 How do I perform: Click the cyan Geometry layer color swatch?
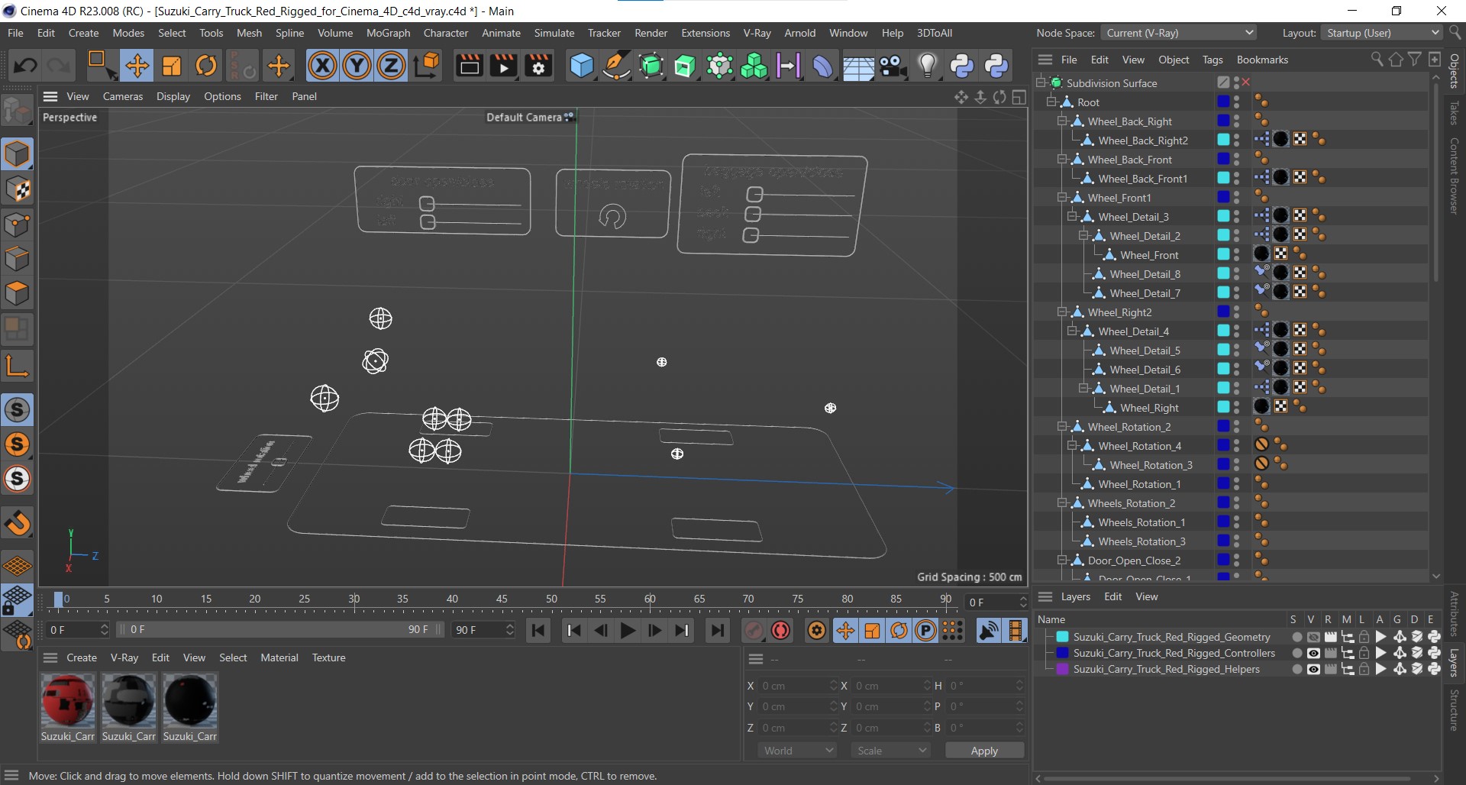(x=1062, y=638)
